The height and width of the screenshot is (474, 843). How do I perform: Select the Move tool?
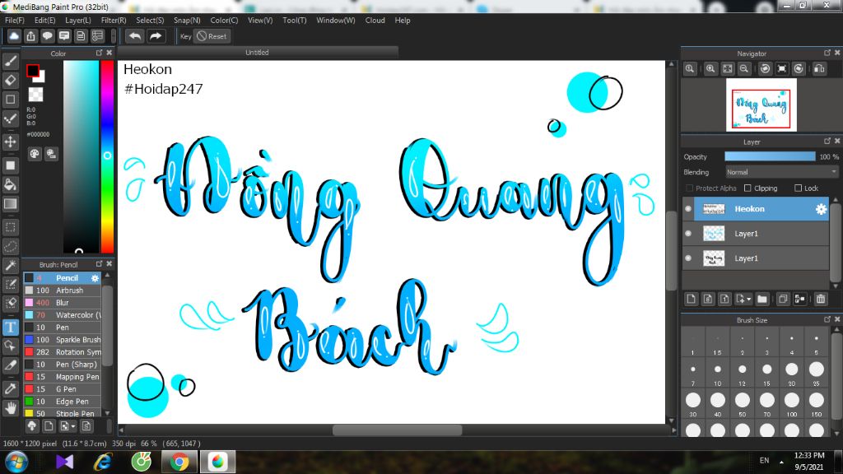[x=10, y=142]
